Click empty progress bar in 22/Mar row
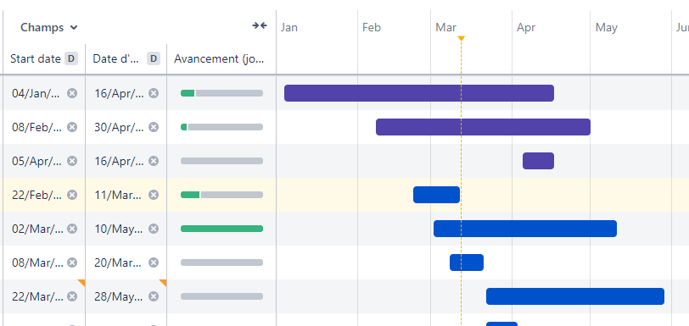This screenshot has width=689, height=326. [x=222, y=296]
